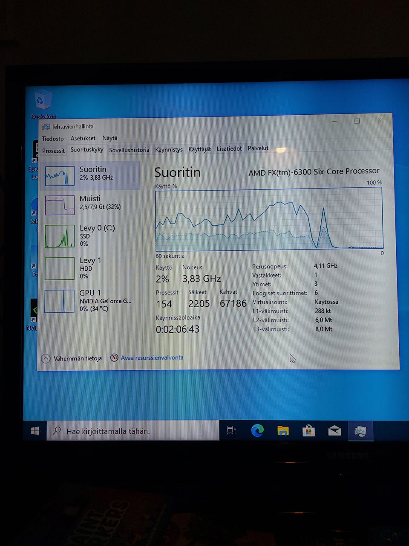Click the L2-välimuisti value 6,0 Mt
The height and width of the screenshot is (546, 409).
coord(324,320)
